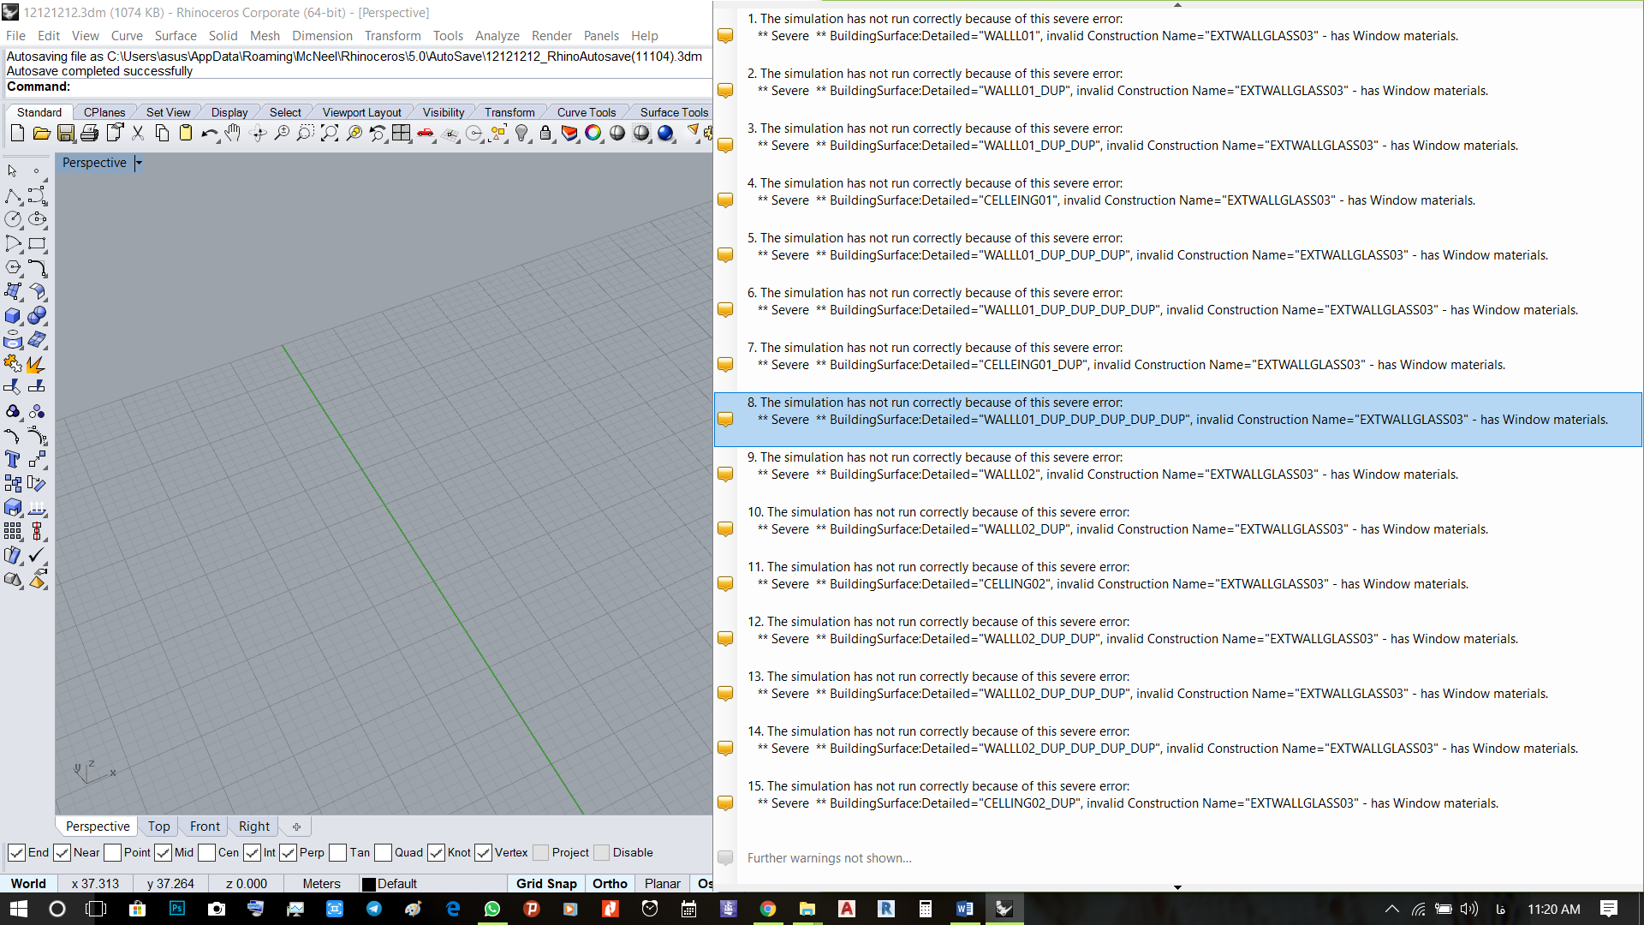Click the padlock Lock objects icon
Screen dimensions: 1644x925
click(545, 133)
